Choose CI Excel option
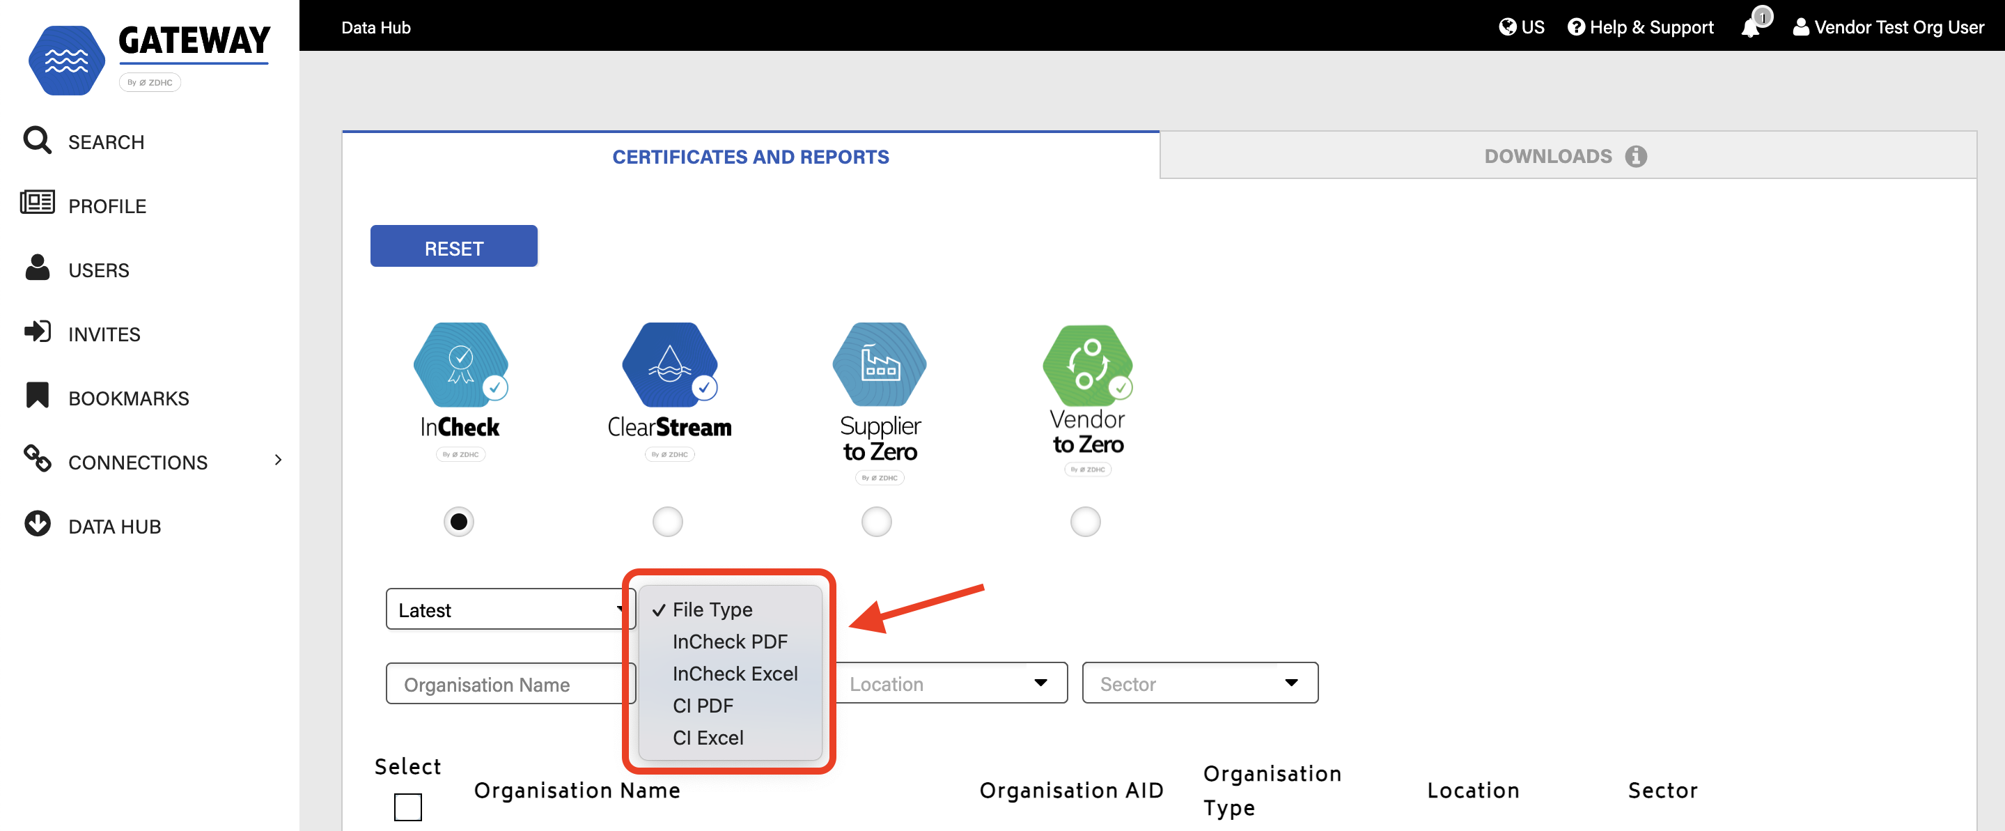 point(729,737)
